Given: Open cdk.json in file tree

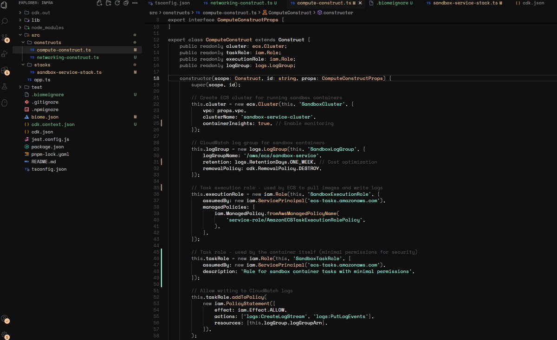Looking at the screenshot, I should click(77, 132).
